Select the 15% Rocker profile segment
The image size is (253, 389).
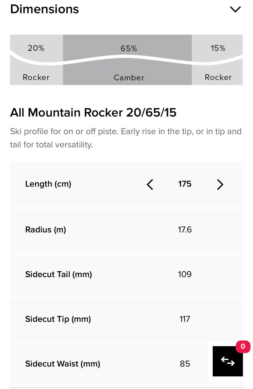pyautogui.click(x=217, y=60)
